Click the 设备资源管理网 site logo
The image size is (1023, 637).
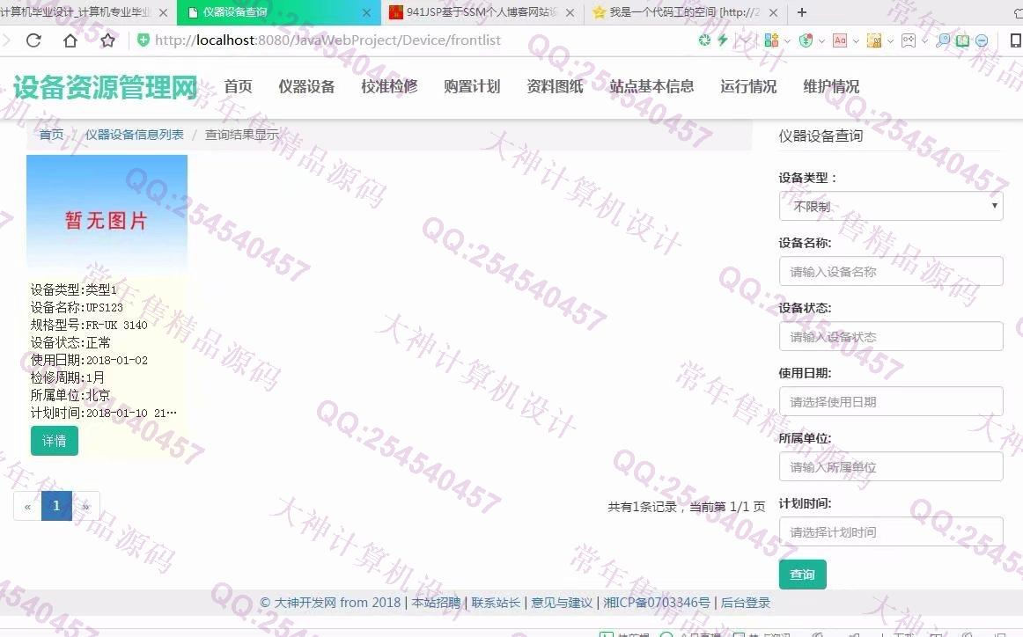pyautogui.click(x=105, y=87)
